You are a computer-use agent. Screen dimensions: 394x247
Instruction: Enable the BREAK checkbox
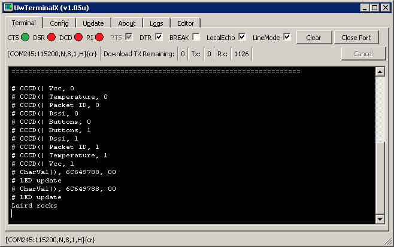click(x=196, y=37)
